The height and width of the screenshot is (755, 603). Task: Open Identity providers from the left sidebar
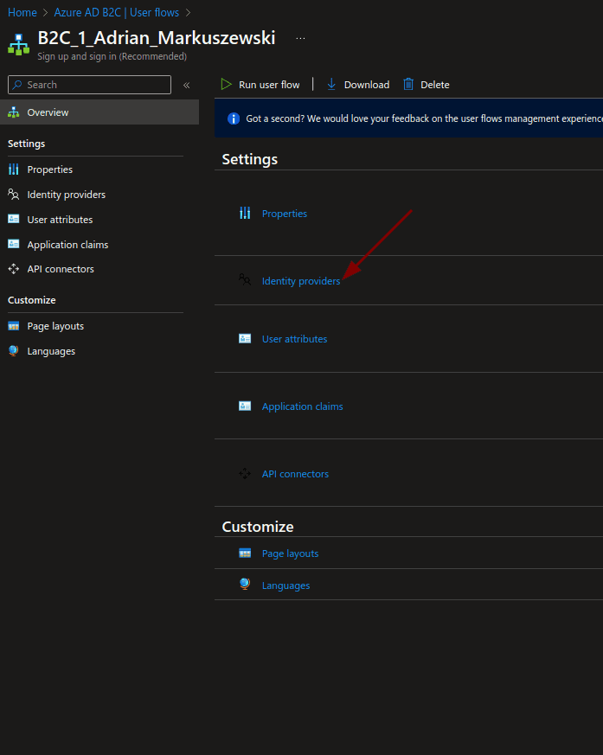click(x=67, y=194)
